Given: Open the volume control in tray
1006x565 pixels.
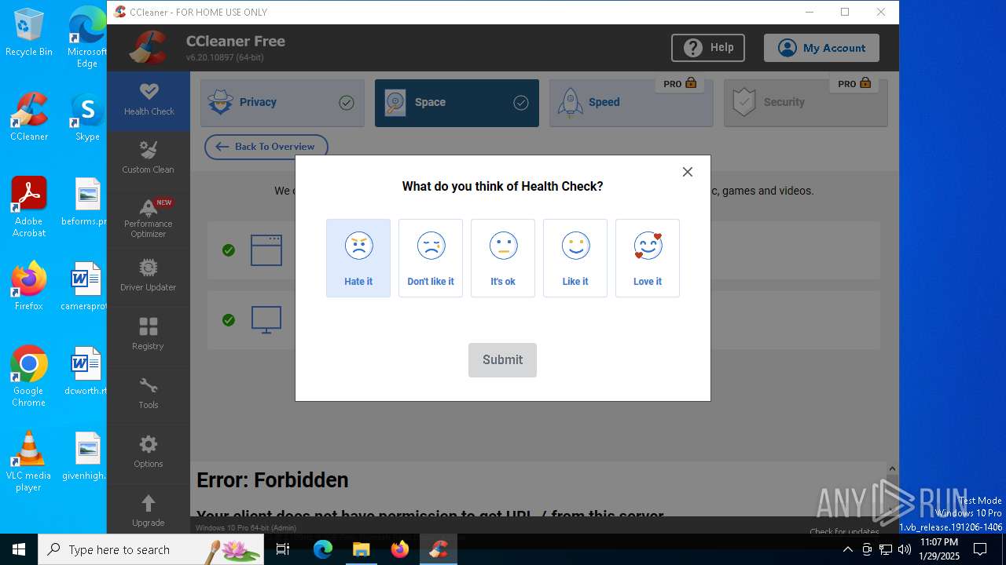Looking at the screenshot, I should [905, 549].
